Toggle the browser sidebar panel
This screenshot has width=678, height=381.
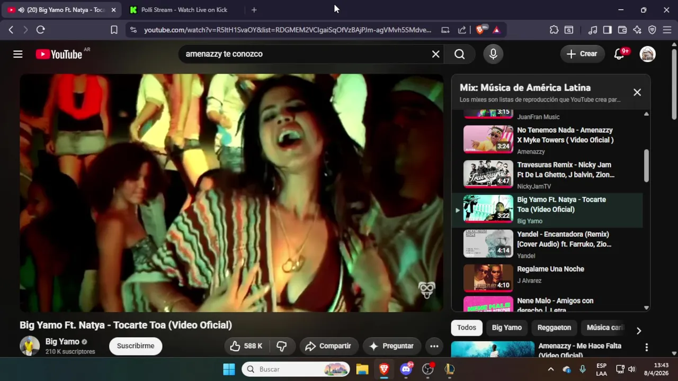coord(608,30)
